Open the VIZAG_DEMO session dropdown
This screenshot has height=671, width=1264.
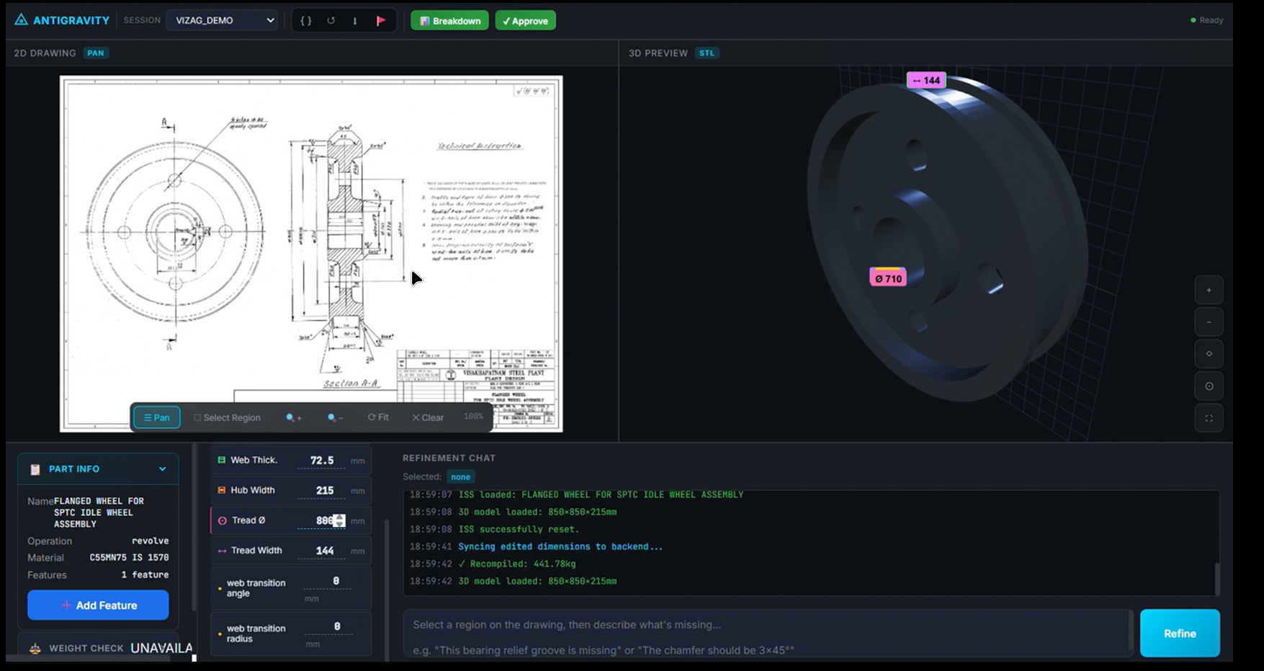[223, 21]
